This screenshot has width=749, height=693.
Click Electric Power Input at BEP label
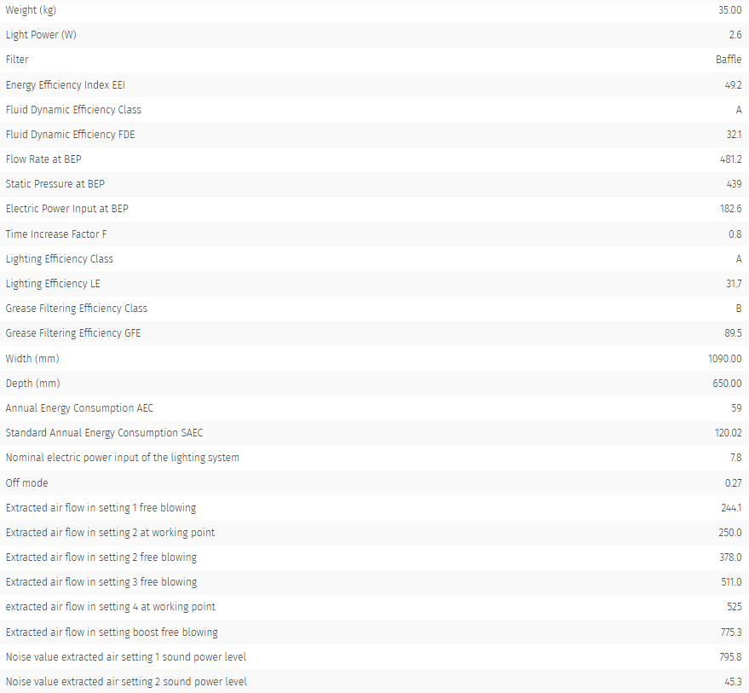pos(66,209)
